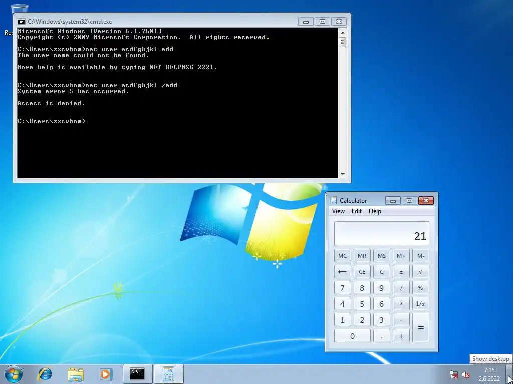Click the percent button in Calculator
The image size is (513, 384).
coord(421,288)
